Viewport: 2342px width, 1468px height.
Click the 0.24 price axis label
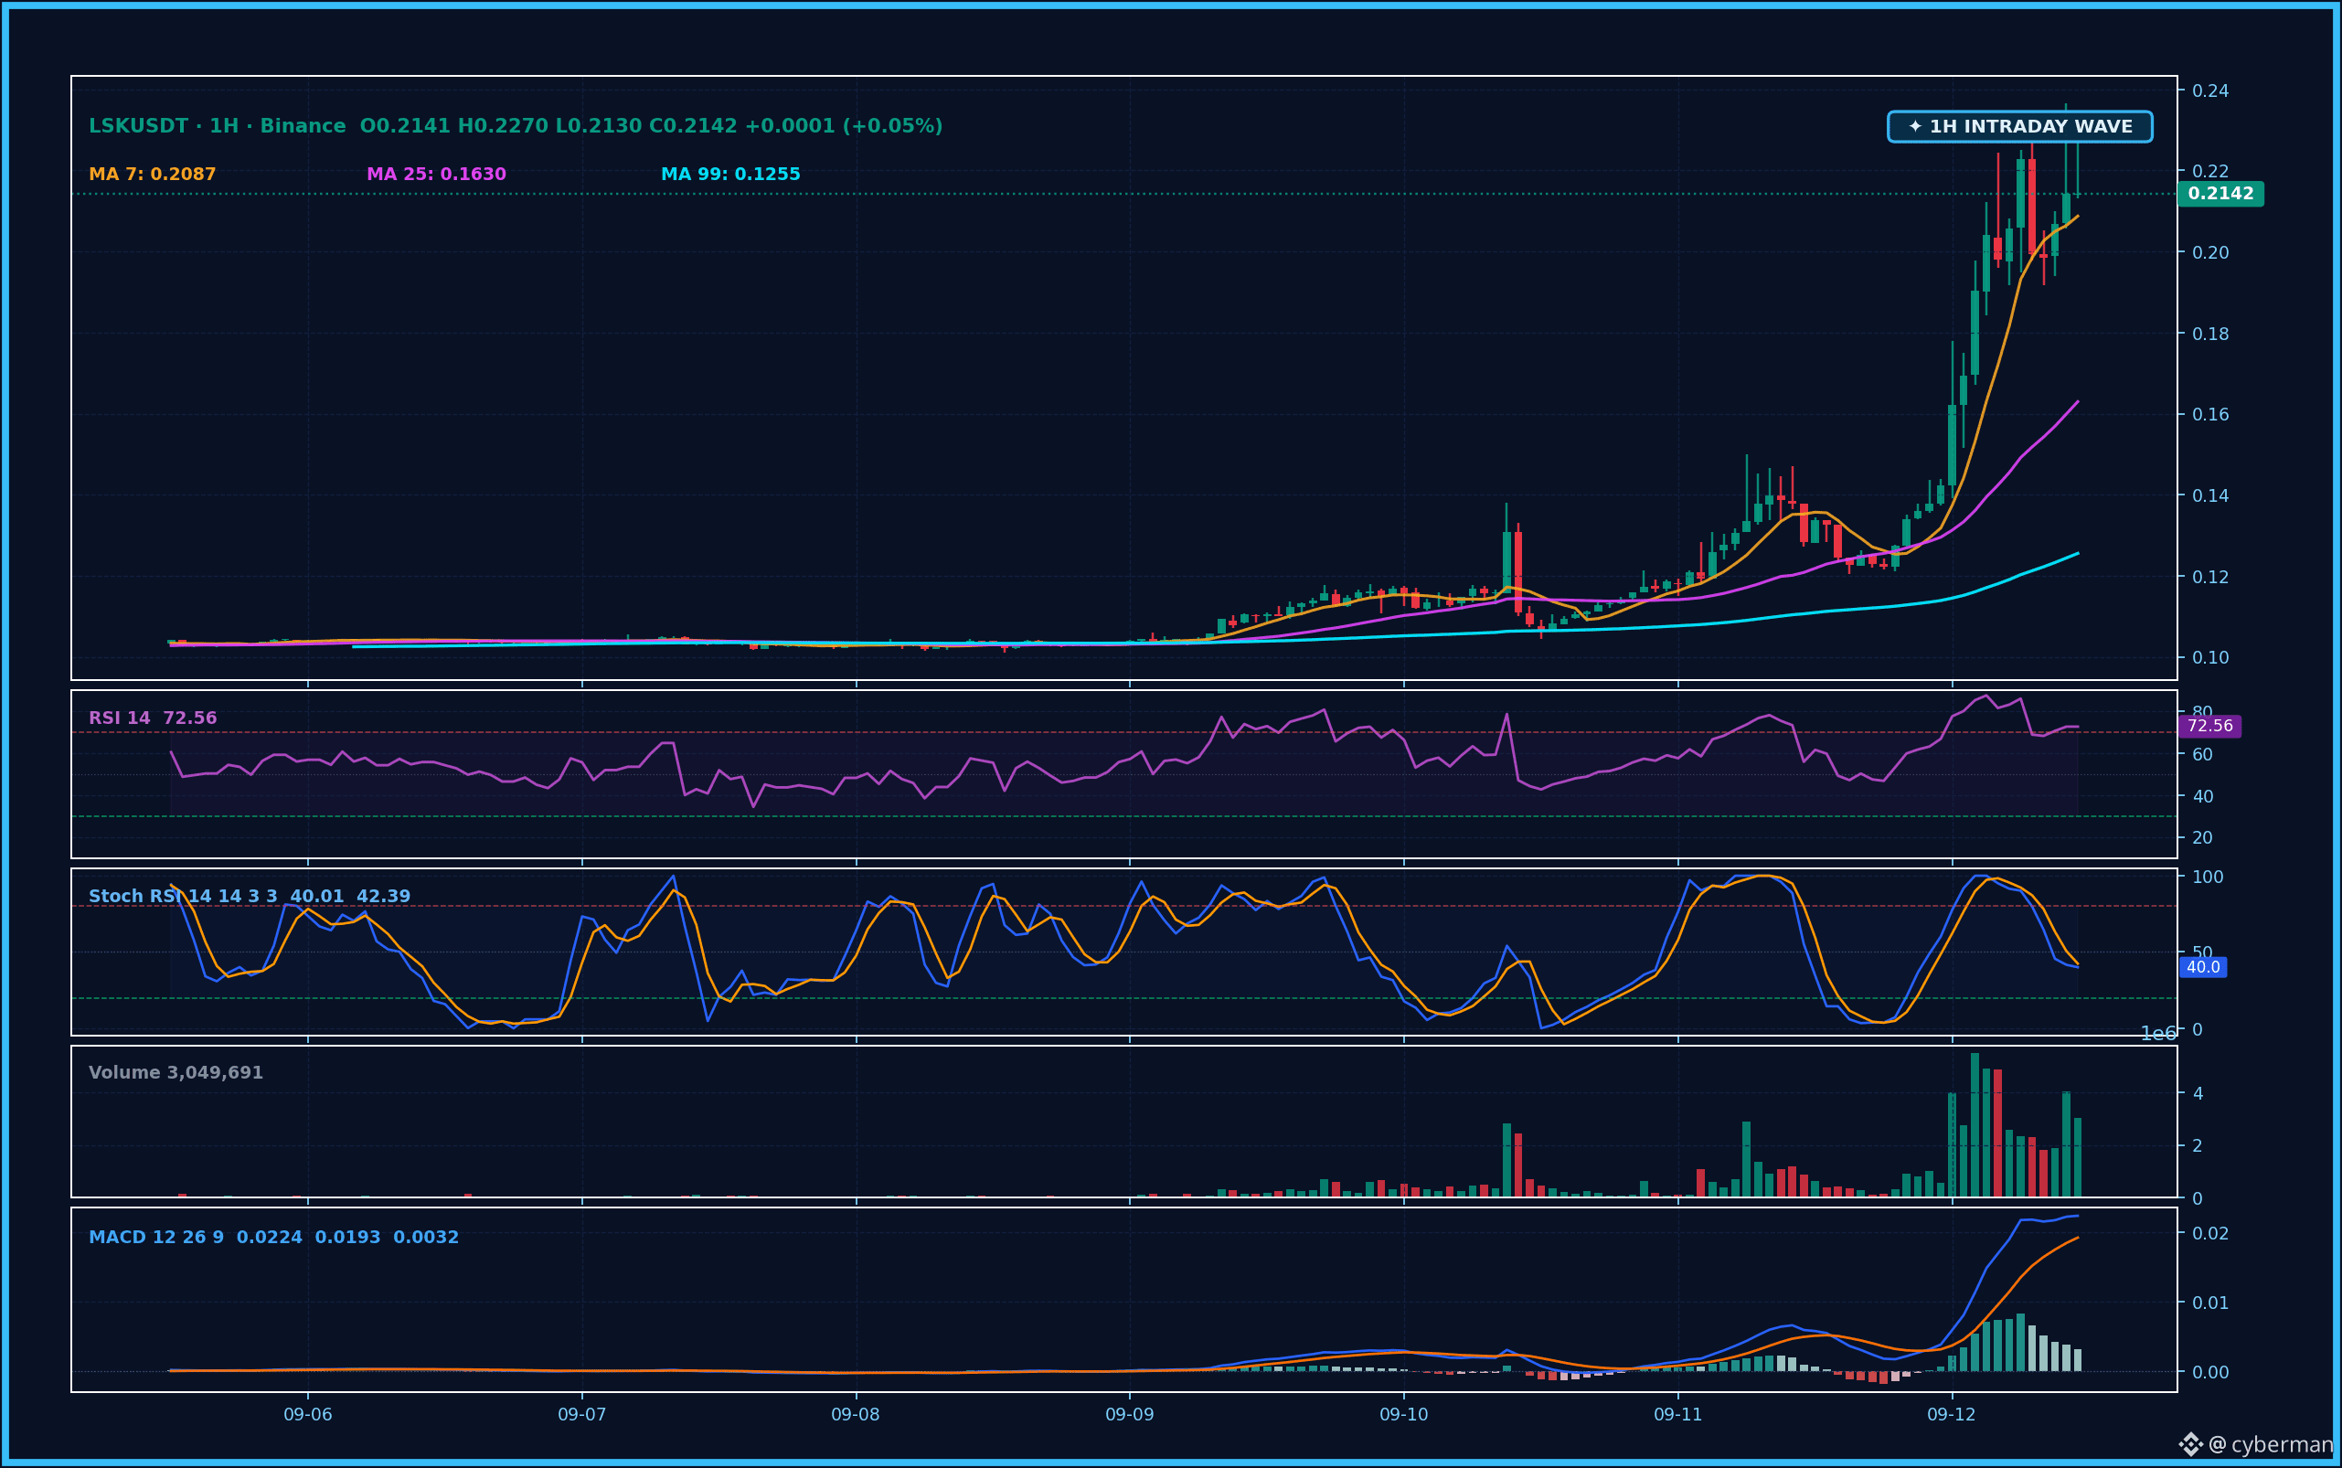tap(2210, 90)
